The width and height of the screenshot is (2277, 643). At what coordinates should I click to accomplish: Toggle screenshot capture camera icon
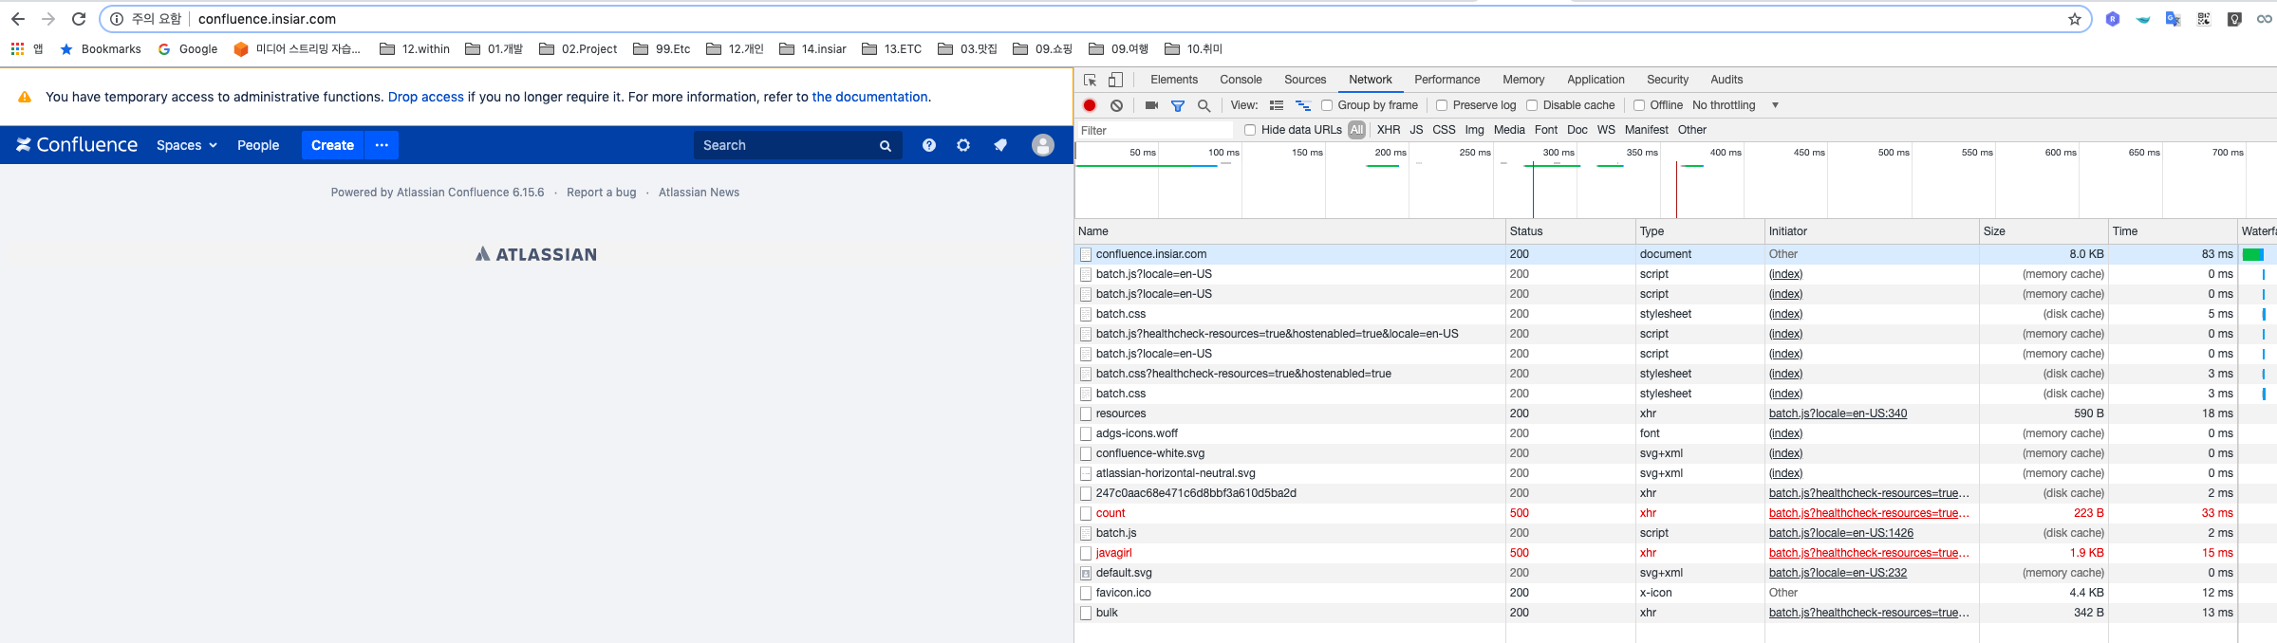coord(1151,105)
